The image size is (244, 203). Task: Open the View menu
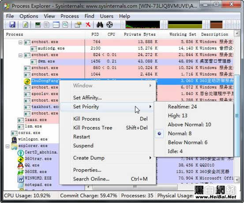[49, 16]
